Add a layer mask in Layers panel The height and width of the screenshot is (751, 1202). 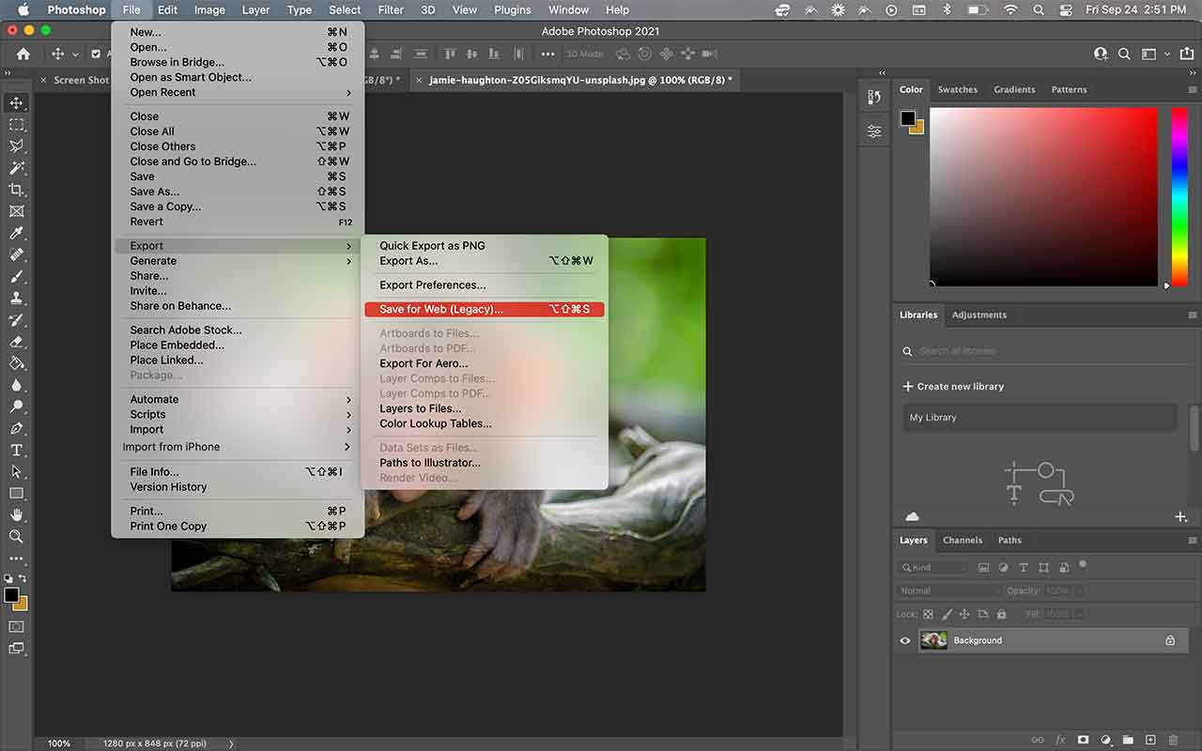[x=1083, y=740]
